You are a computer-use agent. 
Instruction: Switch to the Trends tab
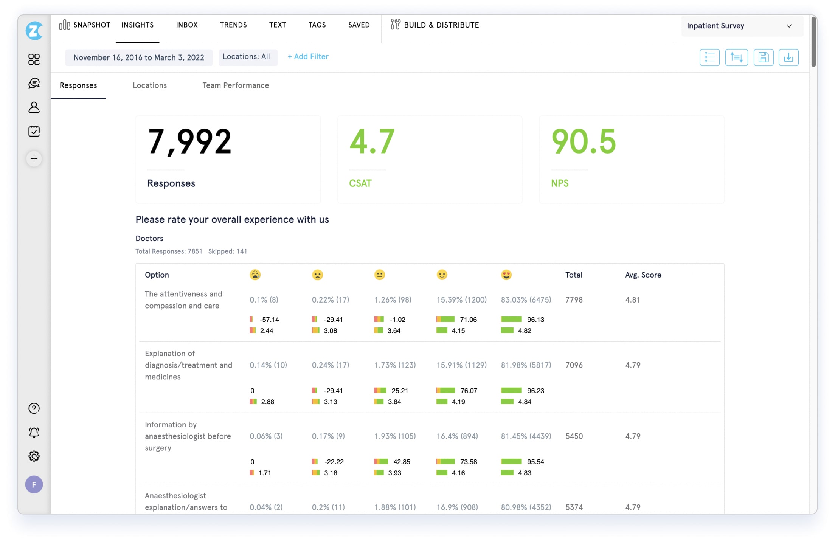pyautogui.click(x=233, y=25)
